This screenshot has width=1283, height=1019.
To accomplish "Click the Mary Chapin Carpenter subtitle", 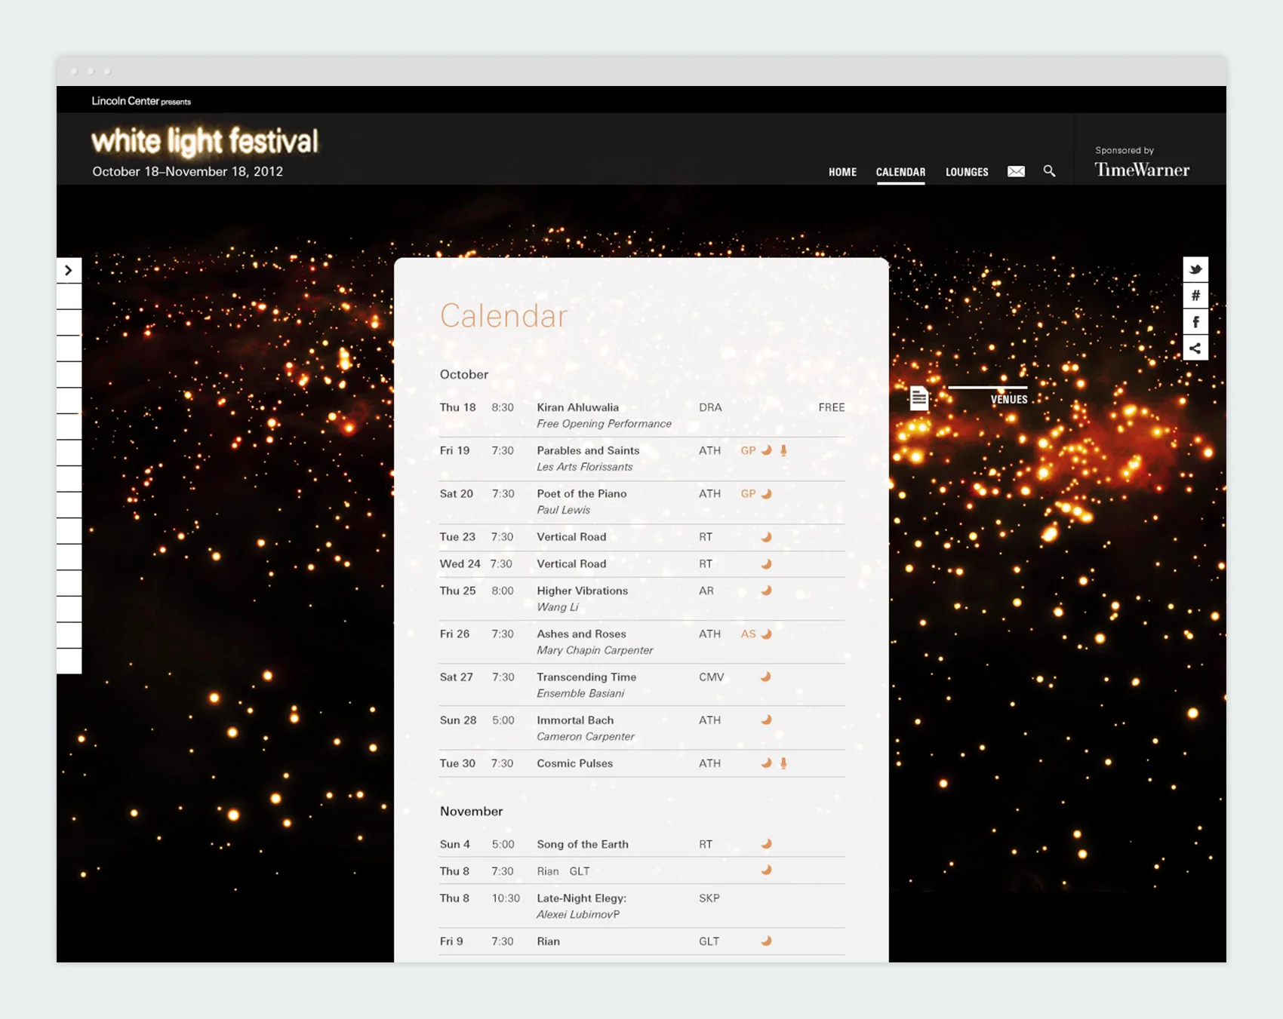I will (x=595, y=650).
